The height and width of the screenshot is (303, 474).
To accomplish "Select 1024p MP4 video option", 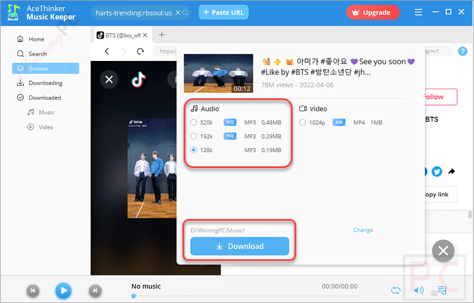I will tap(302, 123).
